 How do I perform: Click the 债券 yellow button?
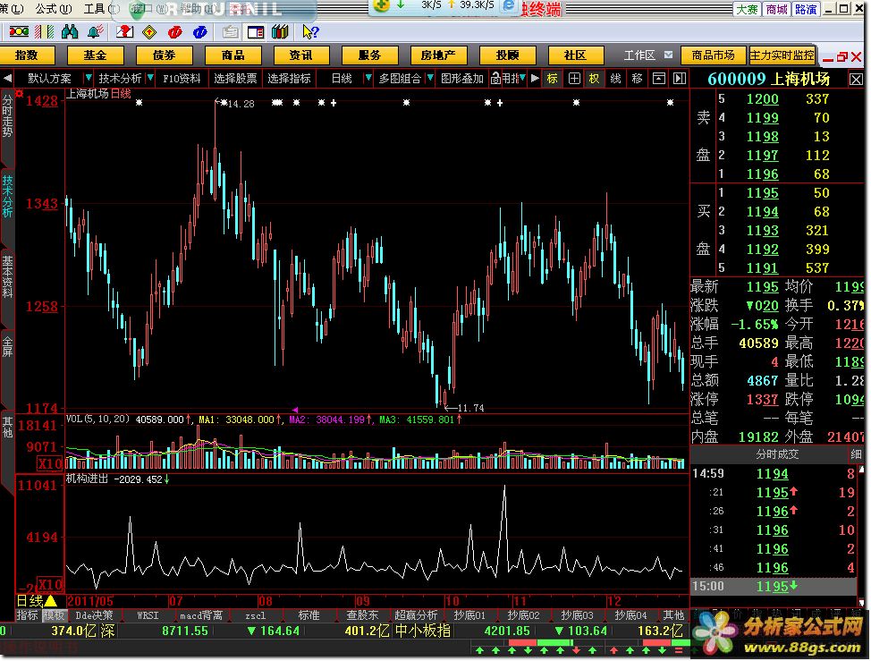(165, 55)
